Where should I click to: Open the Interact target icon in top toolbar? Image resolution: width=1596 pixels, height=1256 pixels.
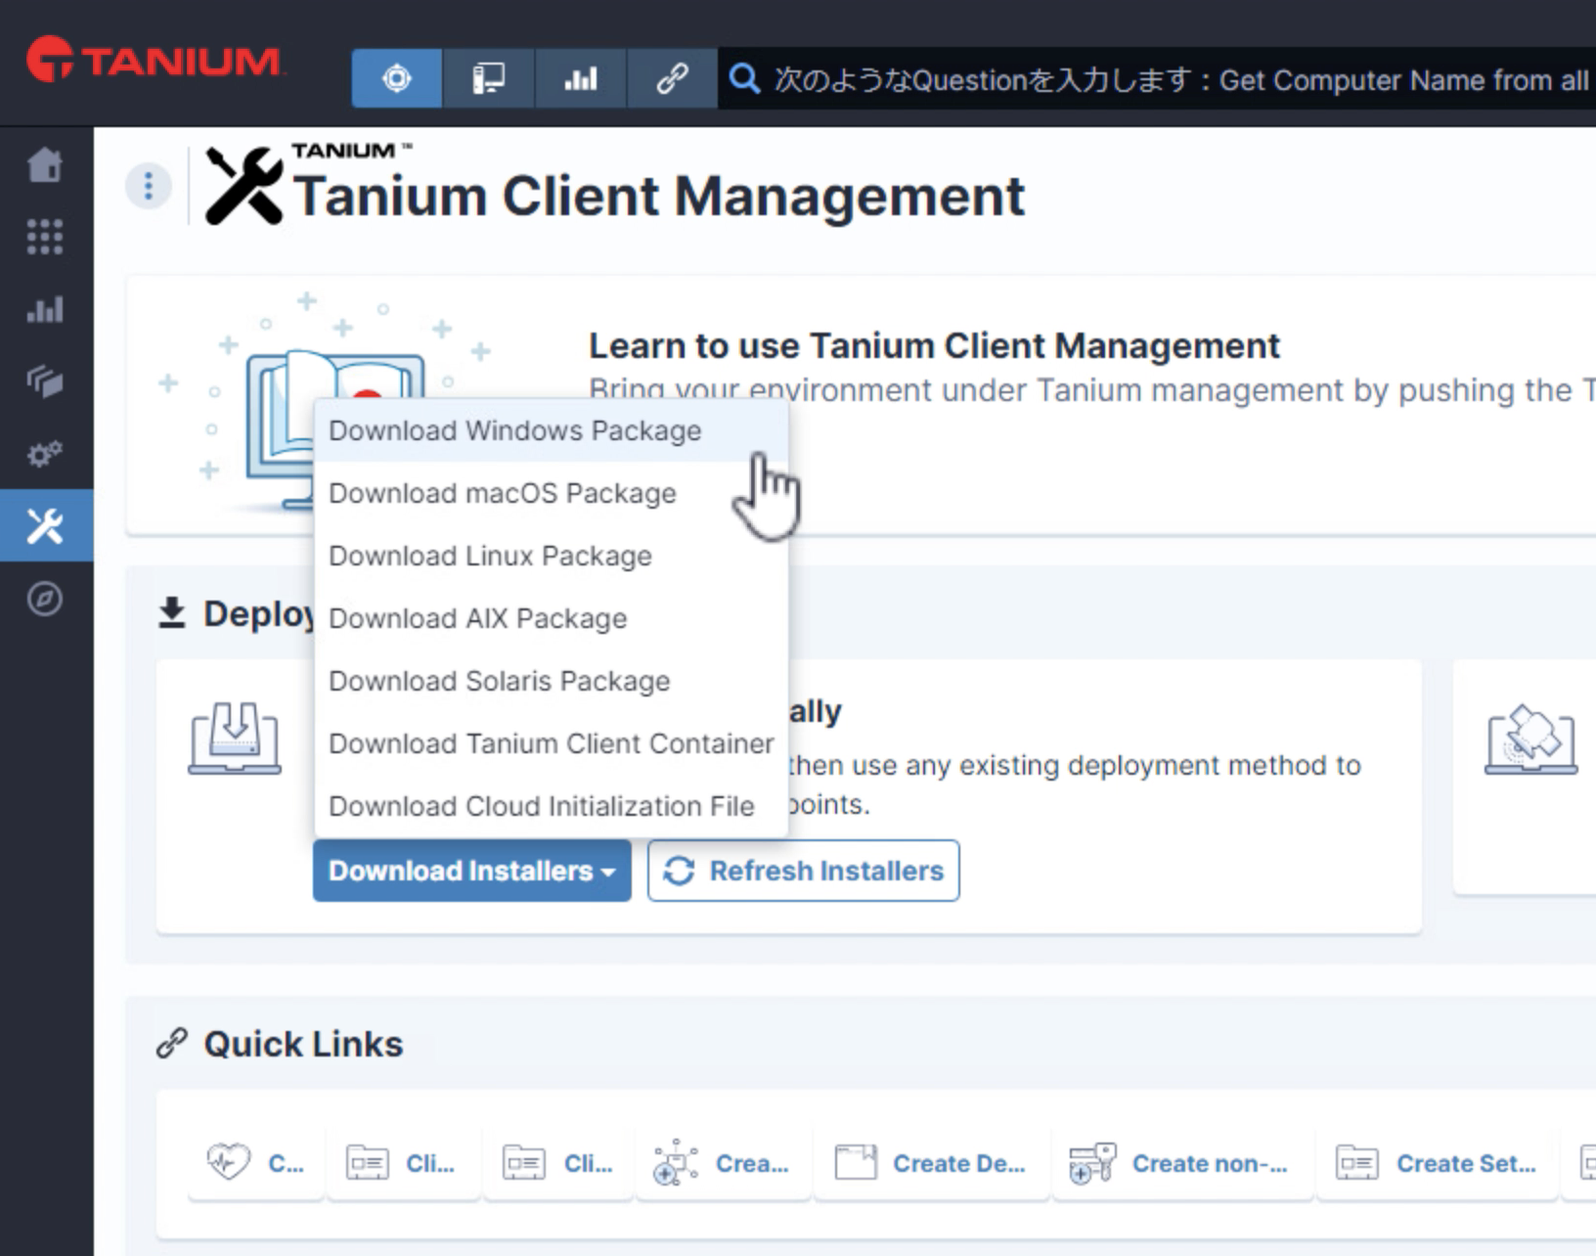[x=396, y=78]
